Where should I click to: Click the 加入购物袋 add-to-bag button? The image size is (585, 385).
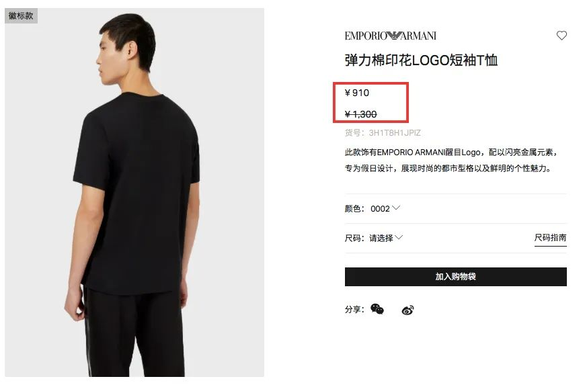(455, 277)
